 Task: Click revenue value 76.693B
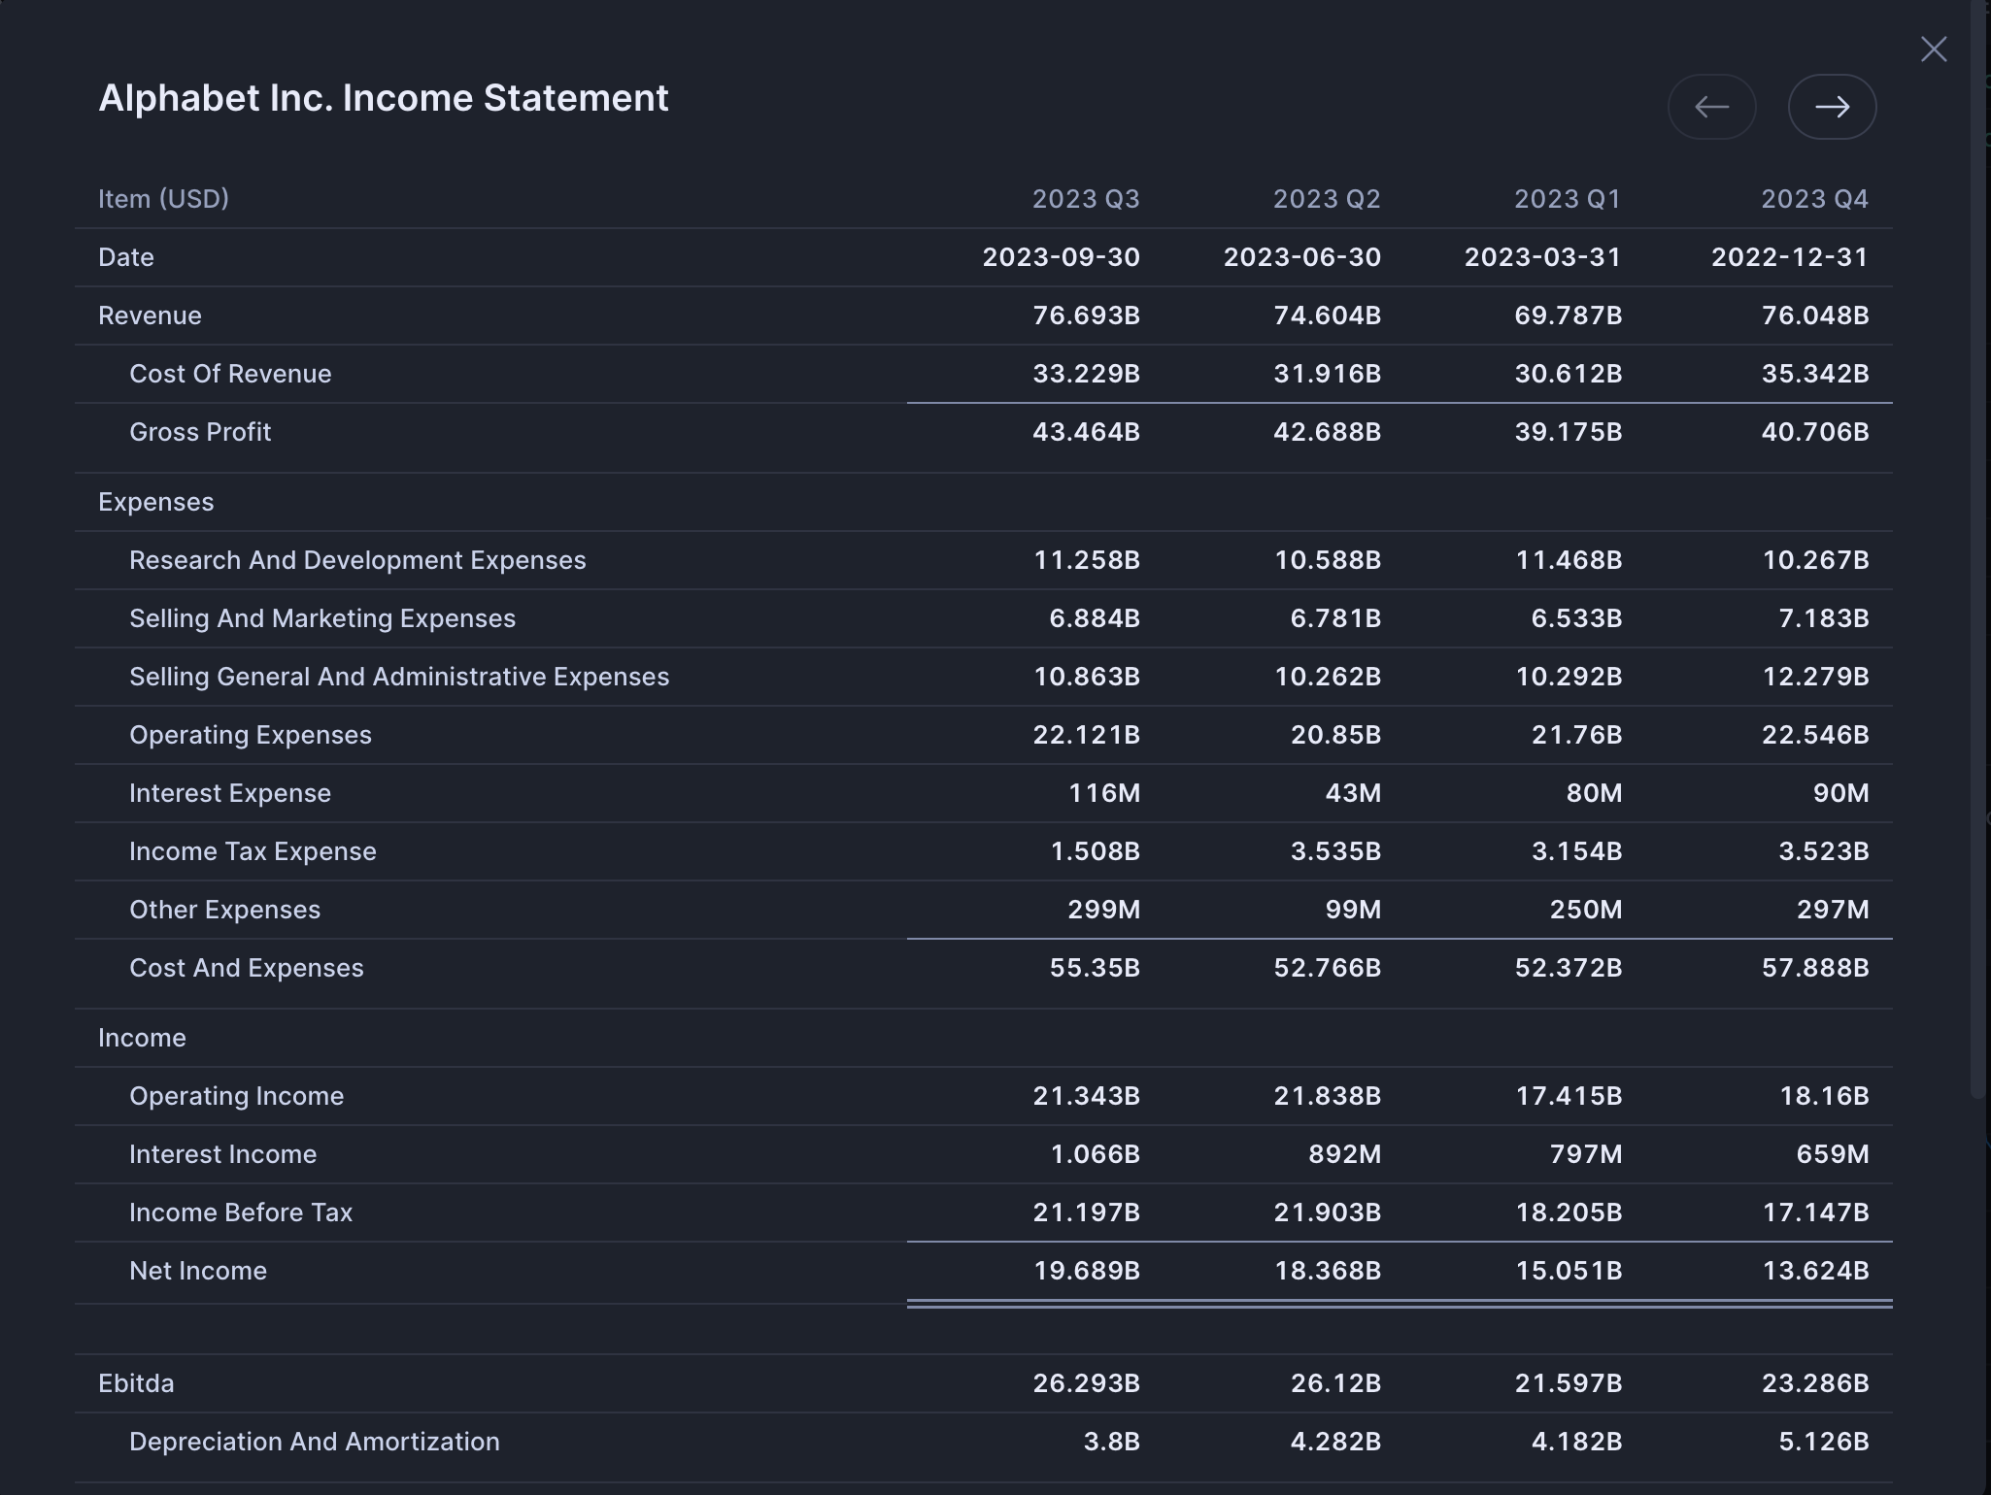pos(1086,316)
